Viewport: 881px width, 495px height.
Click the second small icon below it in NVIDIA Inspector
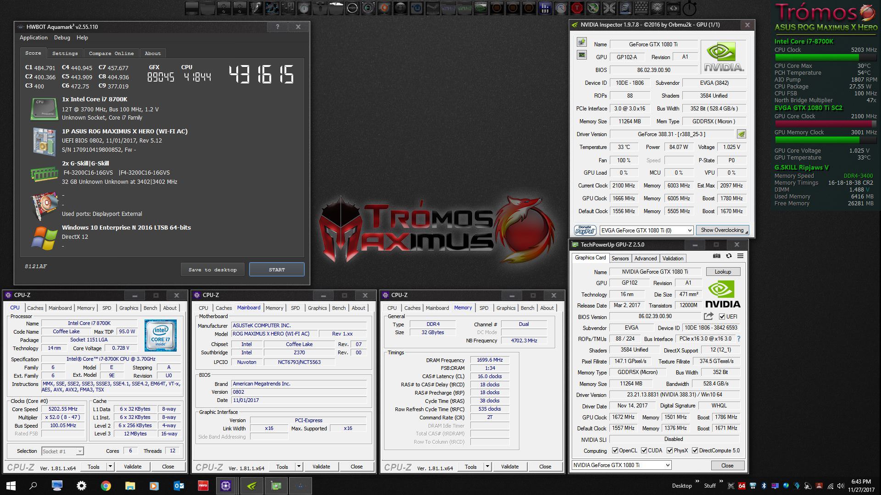point(581,55)
